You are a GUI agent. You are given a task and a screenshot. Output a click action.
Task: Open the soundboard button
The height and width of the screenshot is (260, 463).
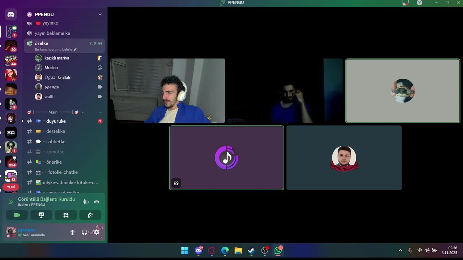click(90, 215)
